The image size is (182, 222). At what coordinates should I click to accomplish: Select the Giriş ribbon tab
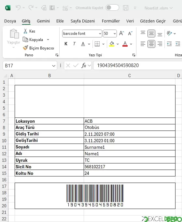pos(26,21)
